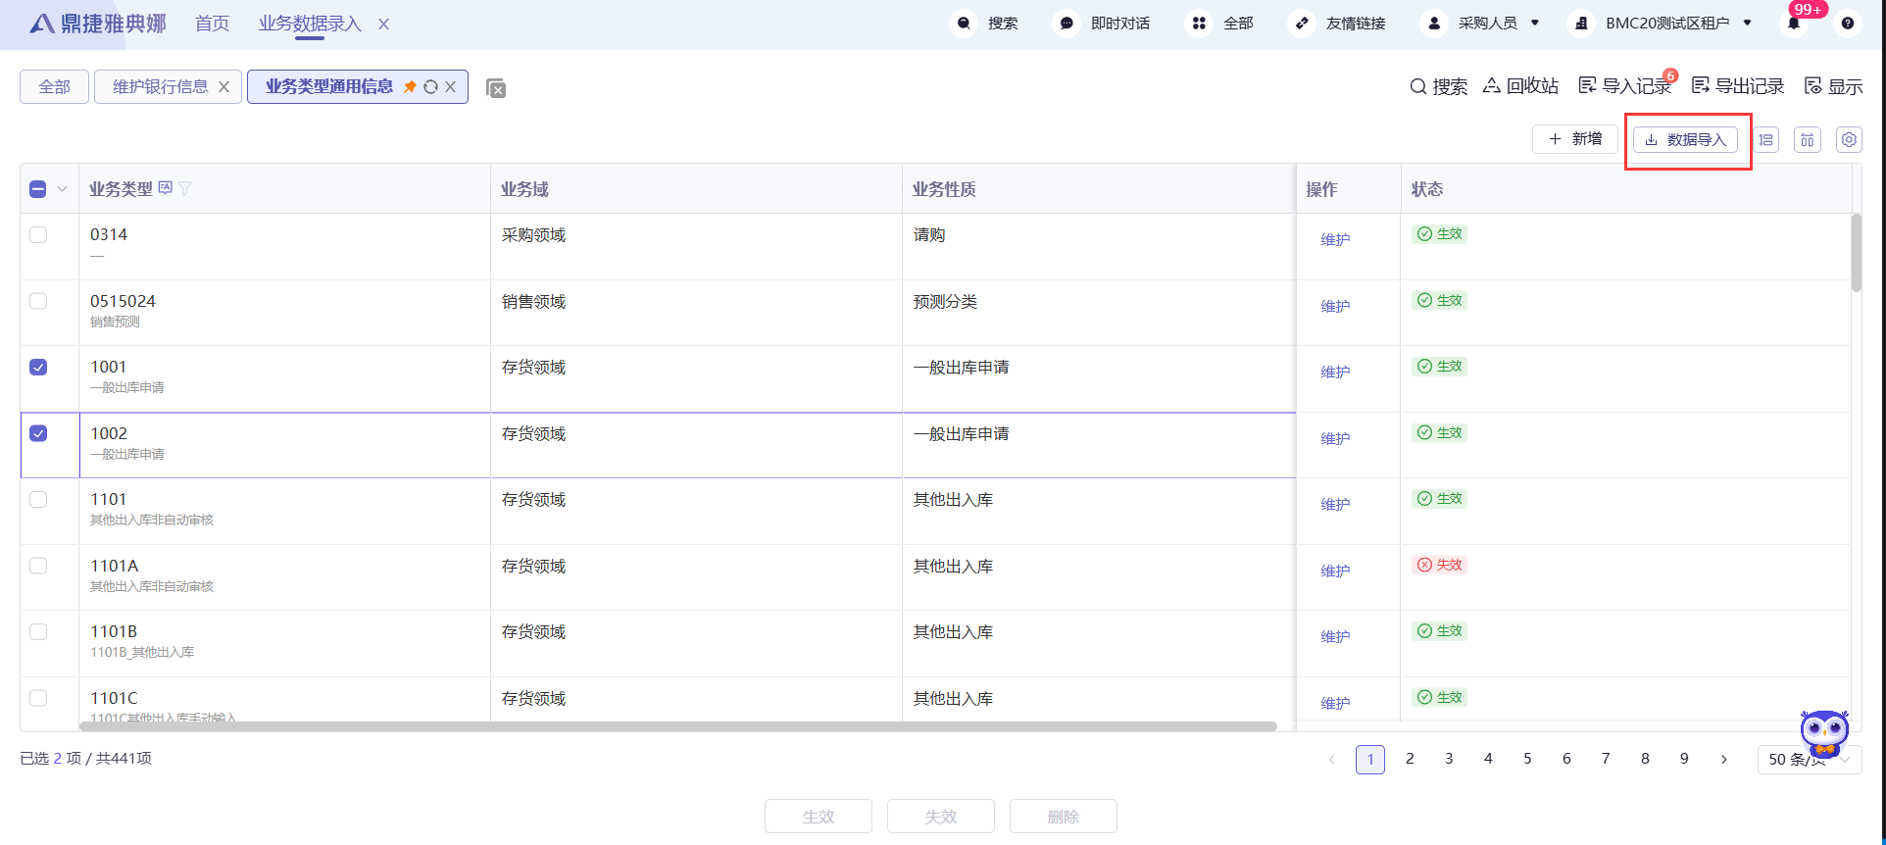The width and height of the screenshot is (1886, 845).
Task: Click the notification bell icon
Action: (x=1794, y=24)
